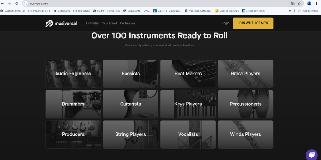Viewport: 321px width, 160px height.
Task: Reload the page with refresh icon
Action: 17,4
